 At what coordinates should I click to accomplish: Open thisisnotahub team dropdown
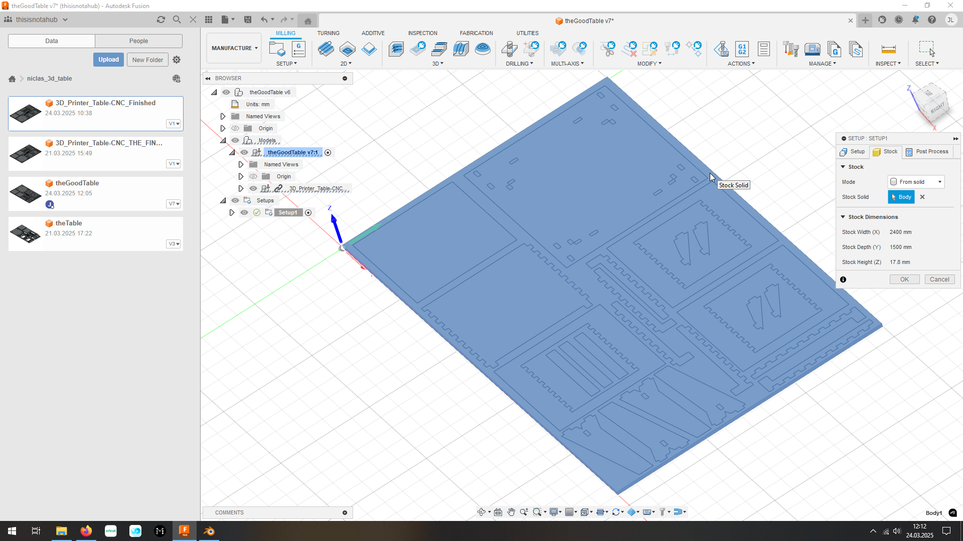pyautogui.click(x=36, y=20)
